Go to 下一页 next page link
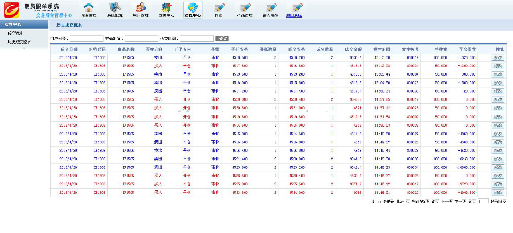The width and height of the screenshot is (513, 233). pyautogui.click(x=455, y=202)
